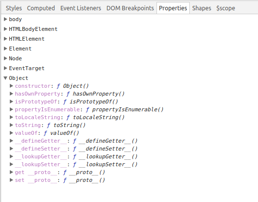Click the __lookupGetter__ property name

[x=41, y=156]
